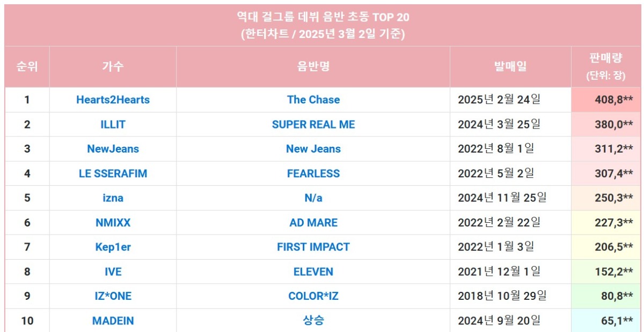This screenshot has width=644, height=332.
Task: Open The Chase album link
Action: coord(313,100)
